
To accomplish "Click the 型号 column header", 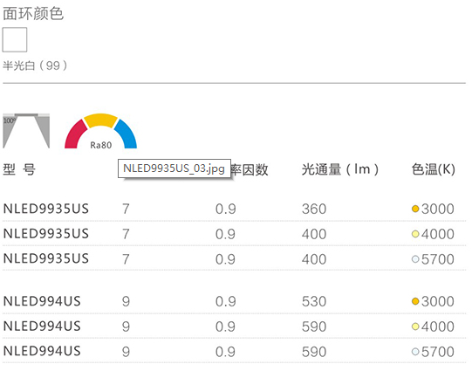I will coord(19,169).
